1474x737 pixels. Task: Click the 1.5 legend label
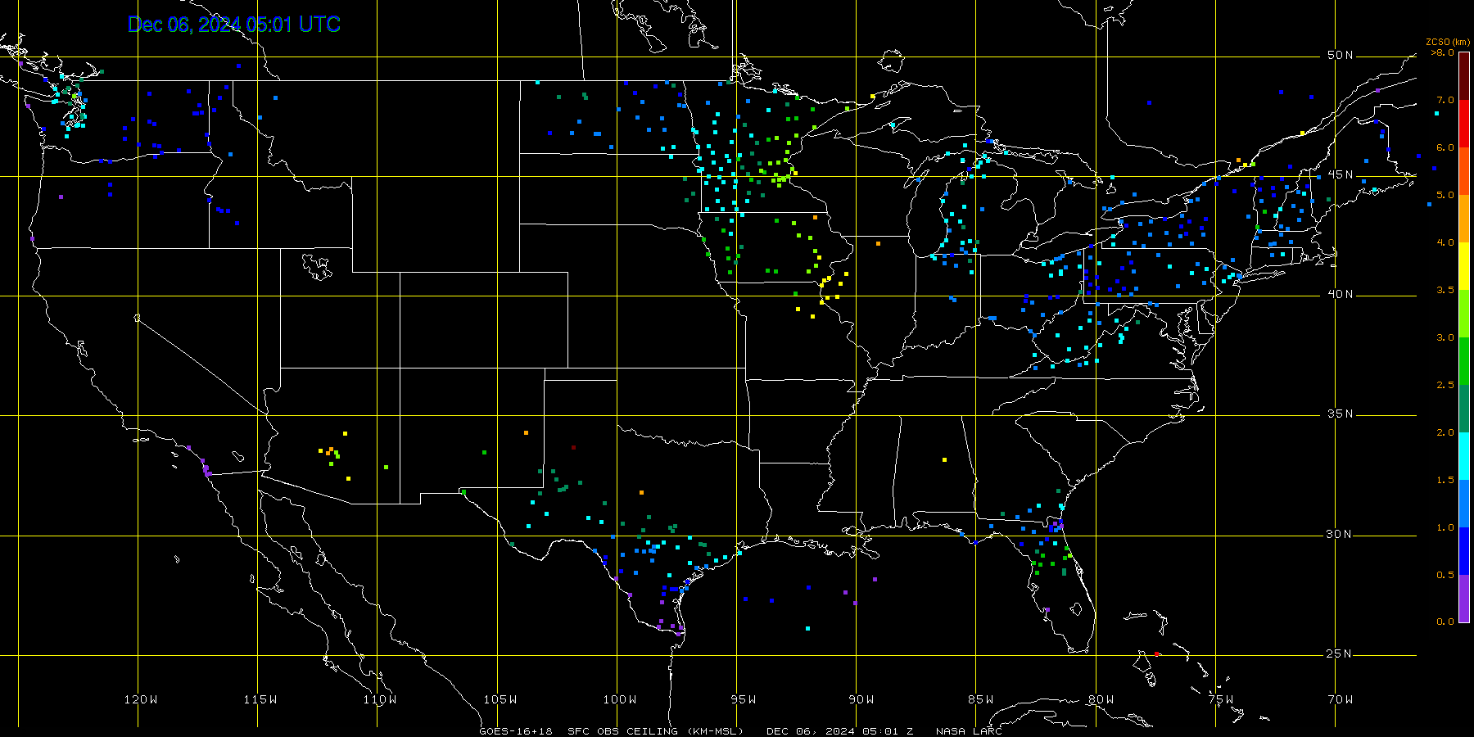click(x=1445, y=480)
